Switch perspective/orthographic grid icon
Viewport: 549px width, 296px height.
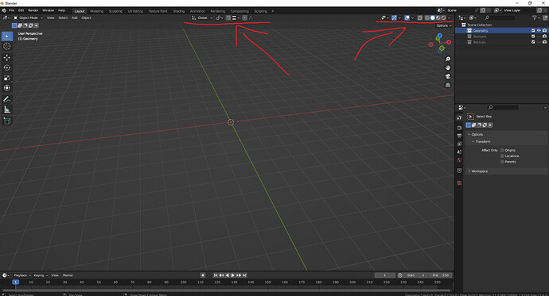(x=448, y=85)
